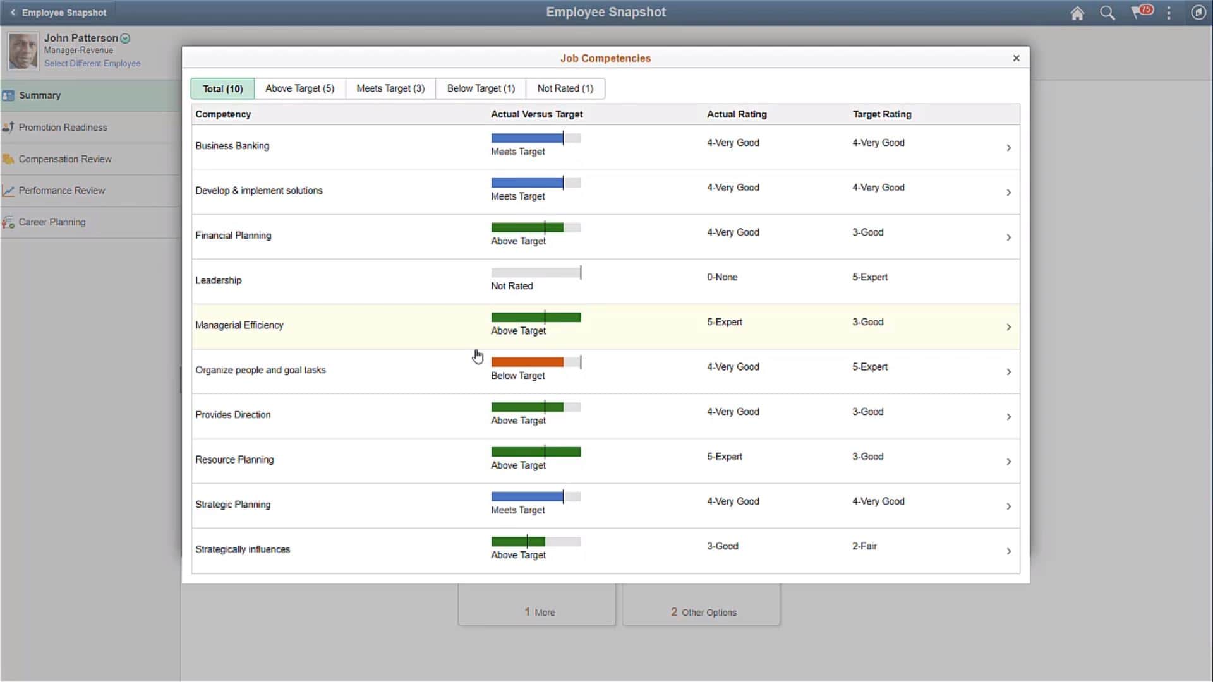This screenshot has height=682, width=1213.
Task: Select the Promotion Readiness sidebar icon
Action: click(9, 127)
